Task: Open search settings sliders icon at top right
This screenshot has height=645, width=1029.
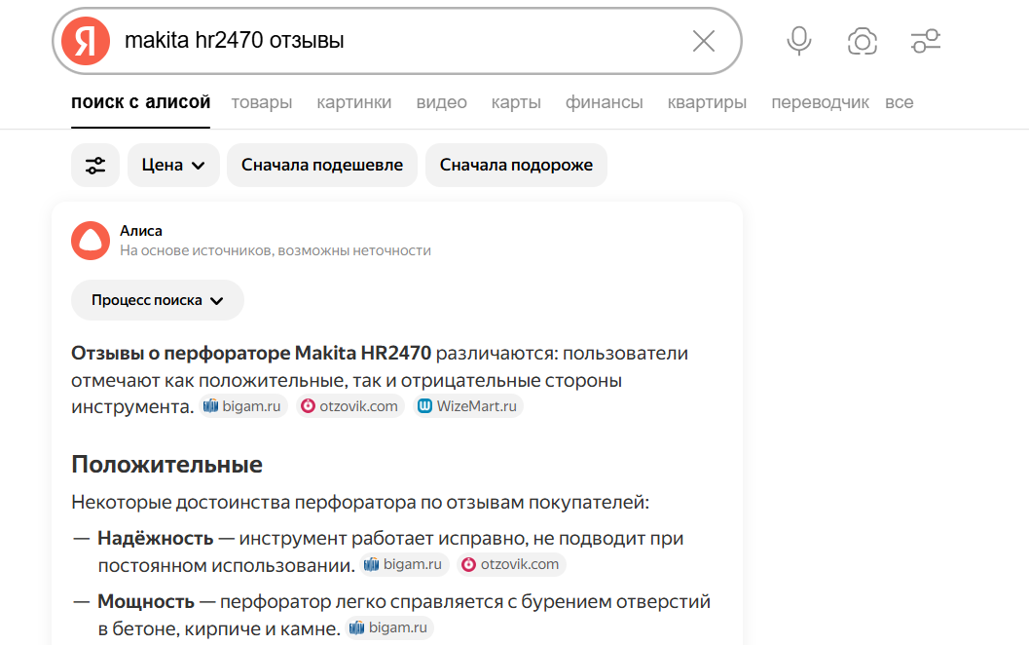Action: pyautogui.click(x=925, y=41)
